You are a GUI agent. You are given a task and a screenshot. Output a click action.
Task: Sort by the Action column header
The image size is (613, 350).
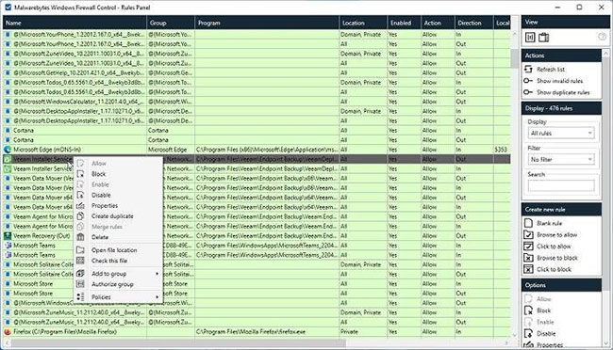(438, 23)
